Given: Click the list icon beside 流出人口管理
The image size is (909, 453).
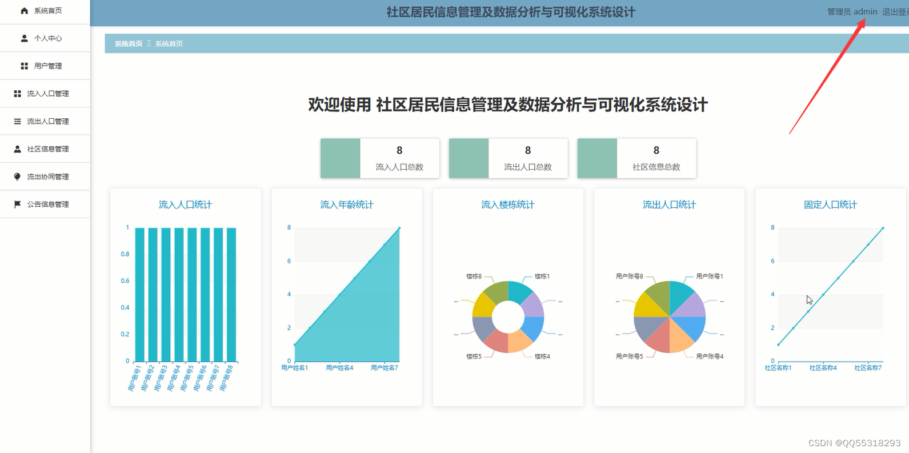Looking at the screenshot, I should [17, 121].
